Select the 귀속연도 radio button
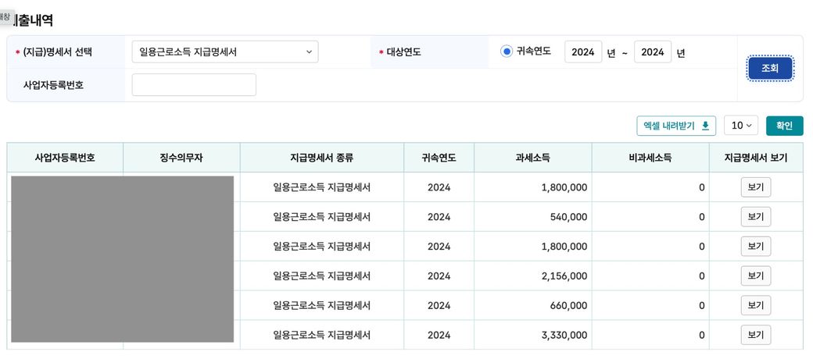813x359 pixels. click(507, 52)
